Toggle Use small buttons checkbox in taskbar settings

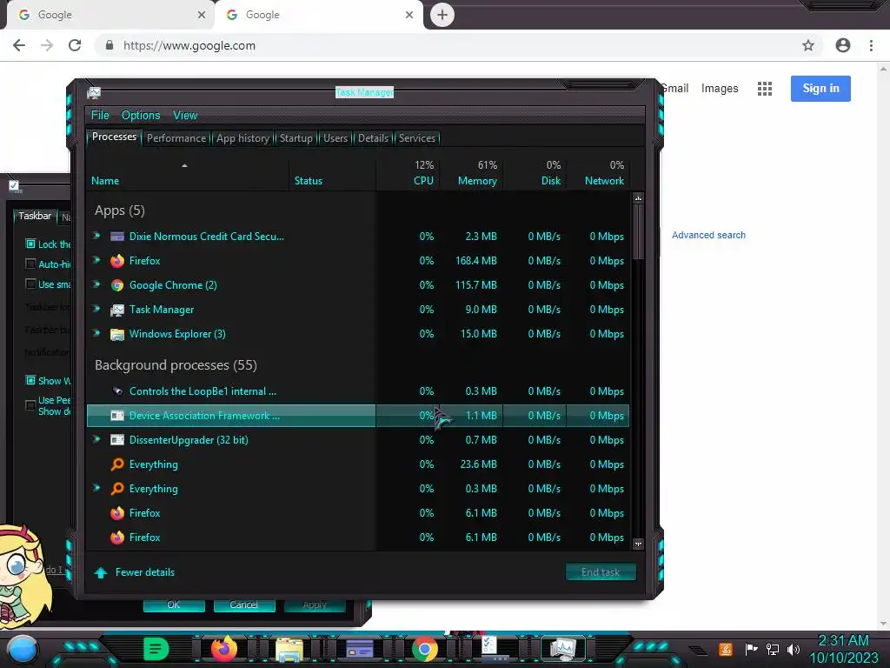coord(30,284)
